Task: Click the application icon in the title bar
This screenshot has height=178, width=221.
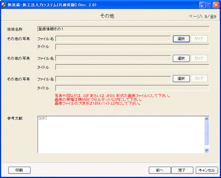Action: point(4,5)
